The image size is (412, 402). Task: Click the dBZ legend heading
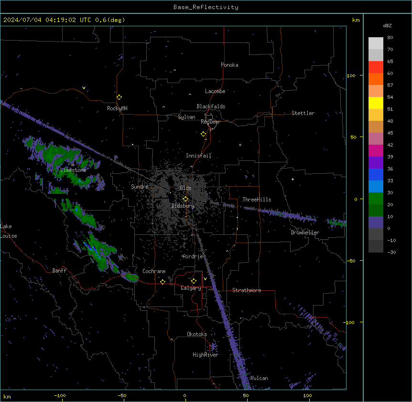pyautogui.click(x=387, y=25)
